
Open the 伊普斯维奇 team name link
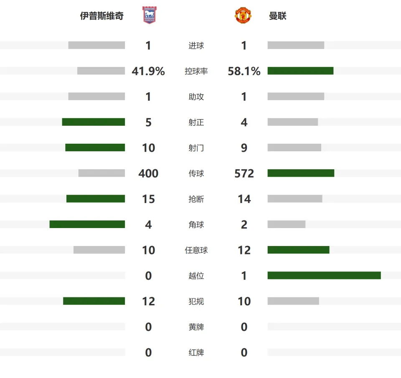click(x=102, y=16)
